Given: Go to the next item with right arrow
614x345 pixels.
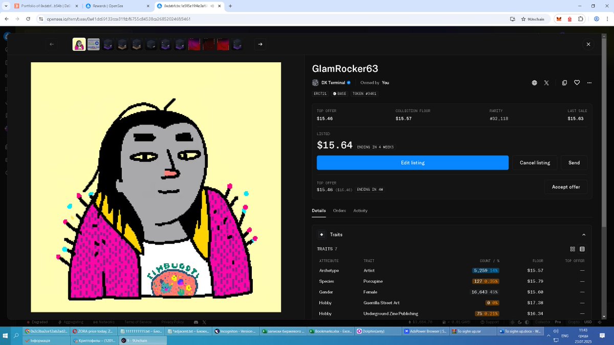Looking at the screenshot, I should point(260,44).
